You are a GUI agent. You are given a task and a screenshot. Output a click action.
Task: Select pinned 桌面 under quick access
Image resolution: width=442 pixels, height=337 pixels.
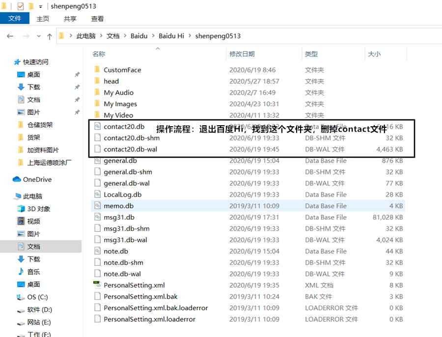coord(33,75)
